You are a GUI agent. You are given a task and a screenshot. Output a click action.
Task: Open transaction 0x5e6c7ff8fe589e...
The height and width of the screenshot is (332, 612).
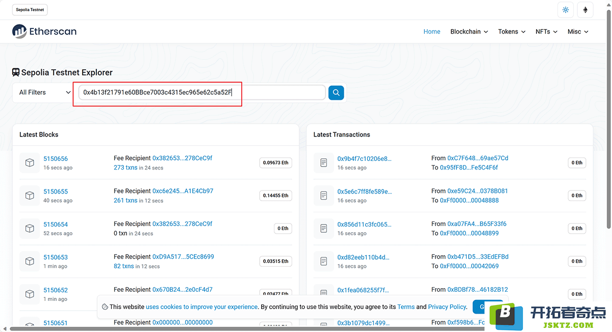[x=365, y=191]
